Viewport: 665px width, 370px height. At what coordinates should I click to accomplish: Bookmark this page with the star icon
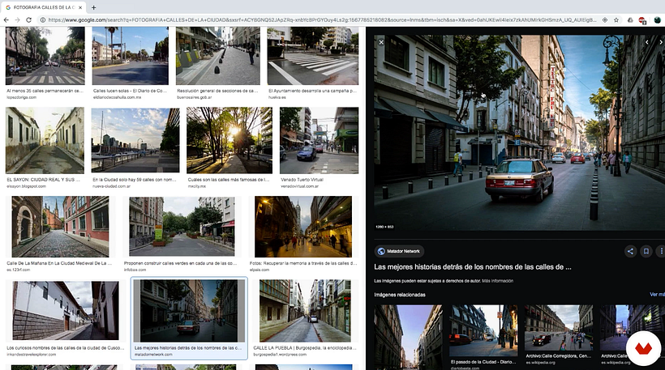click(x=616, y=20)
